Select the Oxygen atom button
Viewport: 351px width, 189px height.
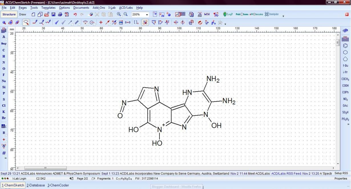[4, 69]
